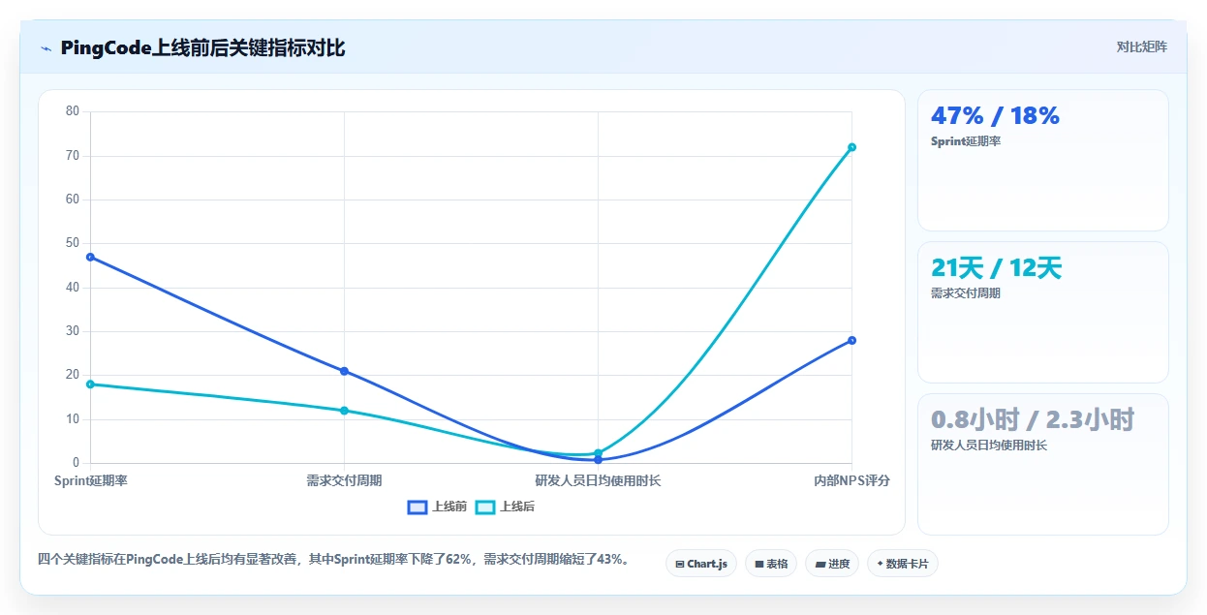
Task: Click the 内部NPS评分 axis label
Action: (x=851, y=480)
